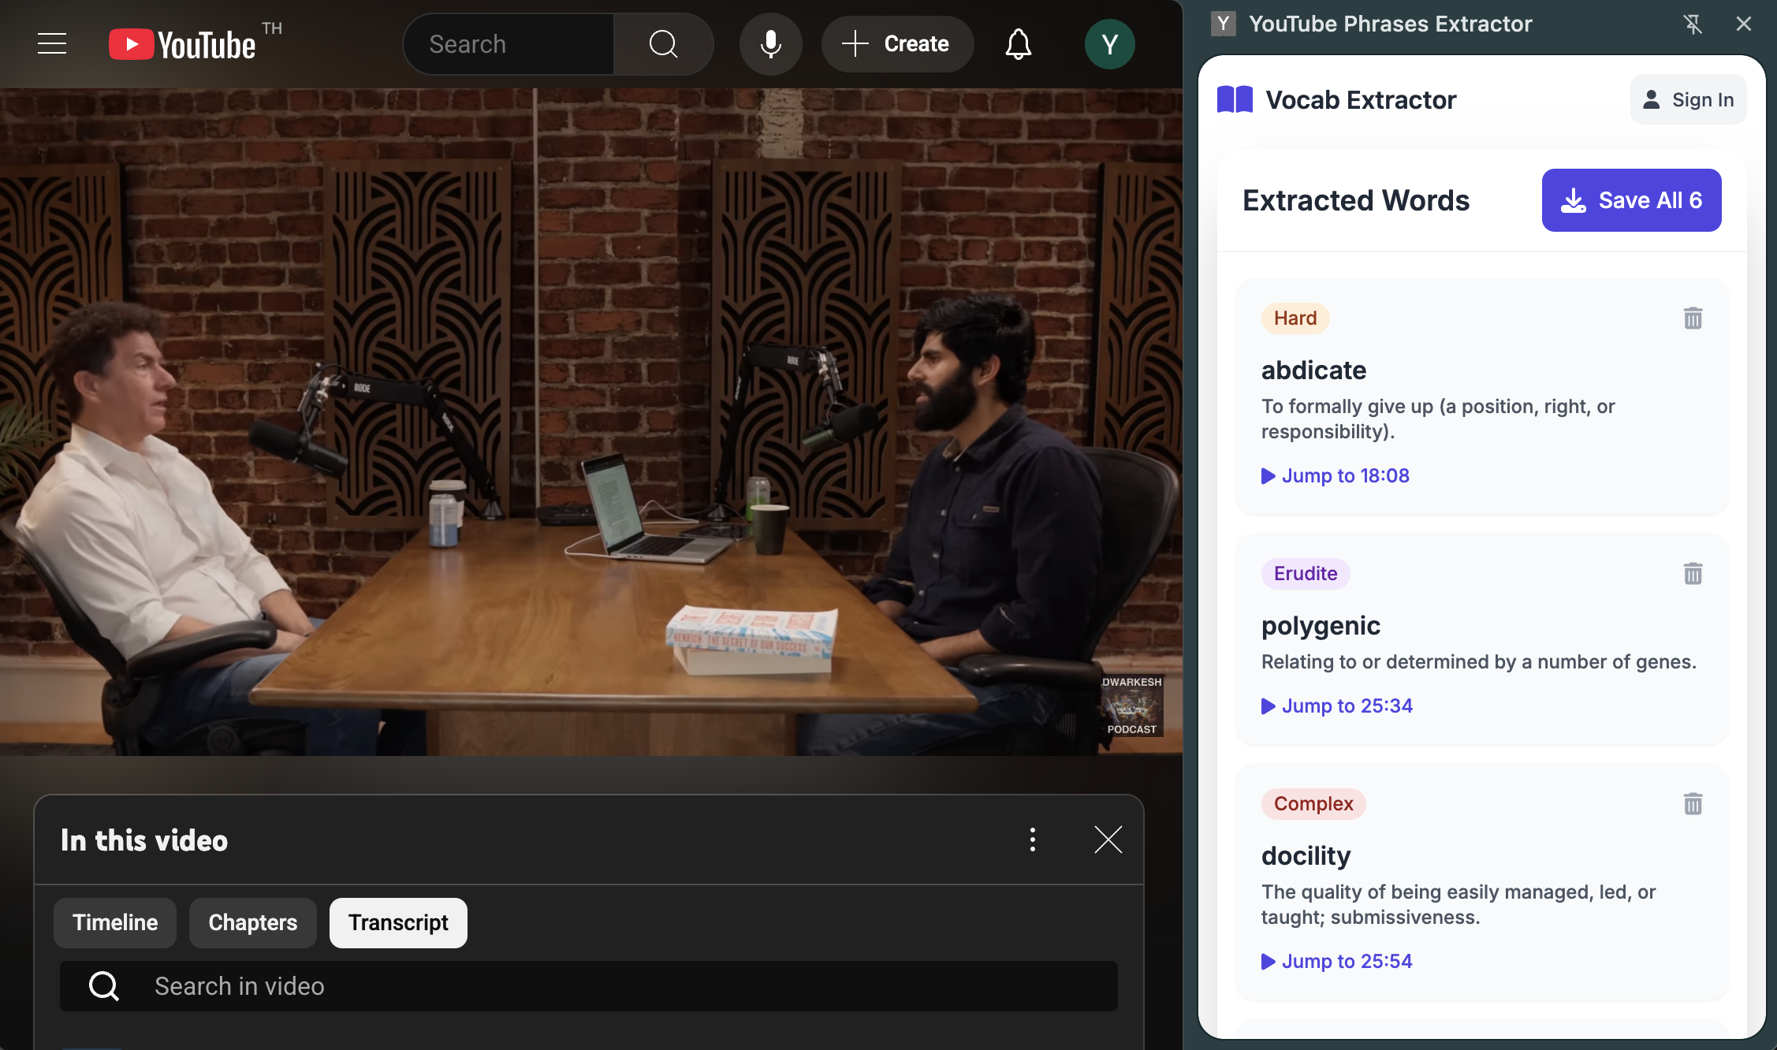The height and width of the screenshot is (1050, 1777).
Task: Click the Dwarkesh Podcast channel watermark
Action: click(x=1131, y=706)
